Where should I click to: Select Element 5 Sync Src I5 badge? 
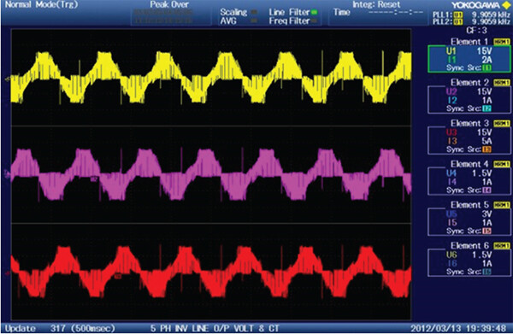[x=486, y=231]
